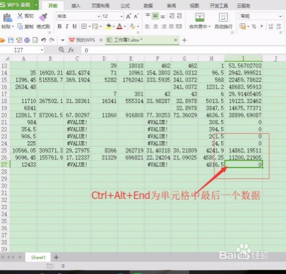Click the open folder icon
286x274 pixels.
2,40
